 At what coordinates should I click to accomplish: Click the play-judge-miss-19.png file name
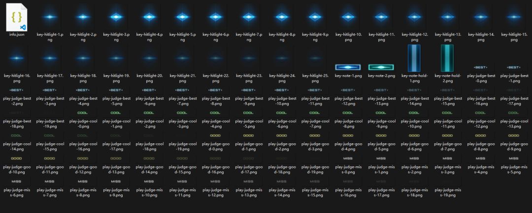click(x=447, y=192)
